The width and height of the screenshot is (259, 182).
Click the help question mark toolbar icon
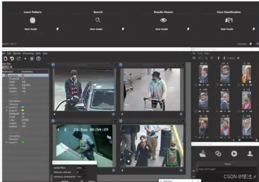(x=38, y=59)
